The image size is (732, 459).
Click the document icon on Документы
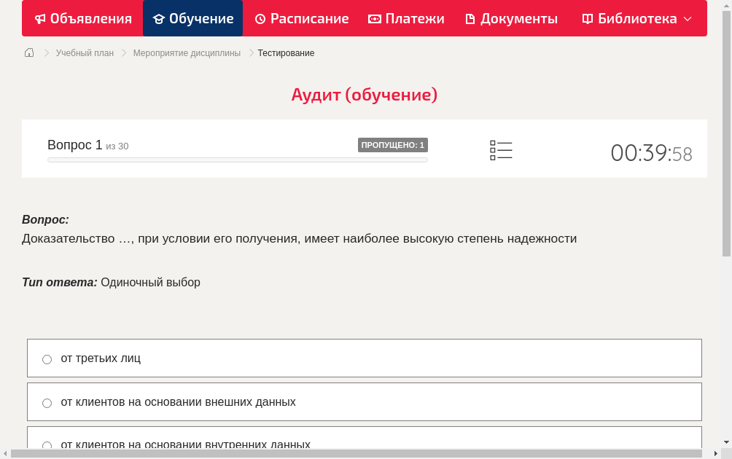(x=471, y=18)
